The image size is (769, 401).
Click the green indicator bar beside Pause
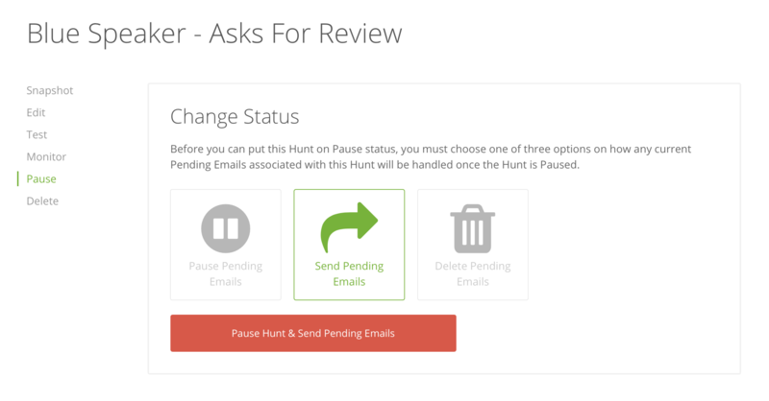(17, 178)
